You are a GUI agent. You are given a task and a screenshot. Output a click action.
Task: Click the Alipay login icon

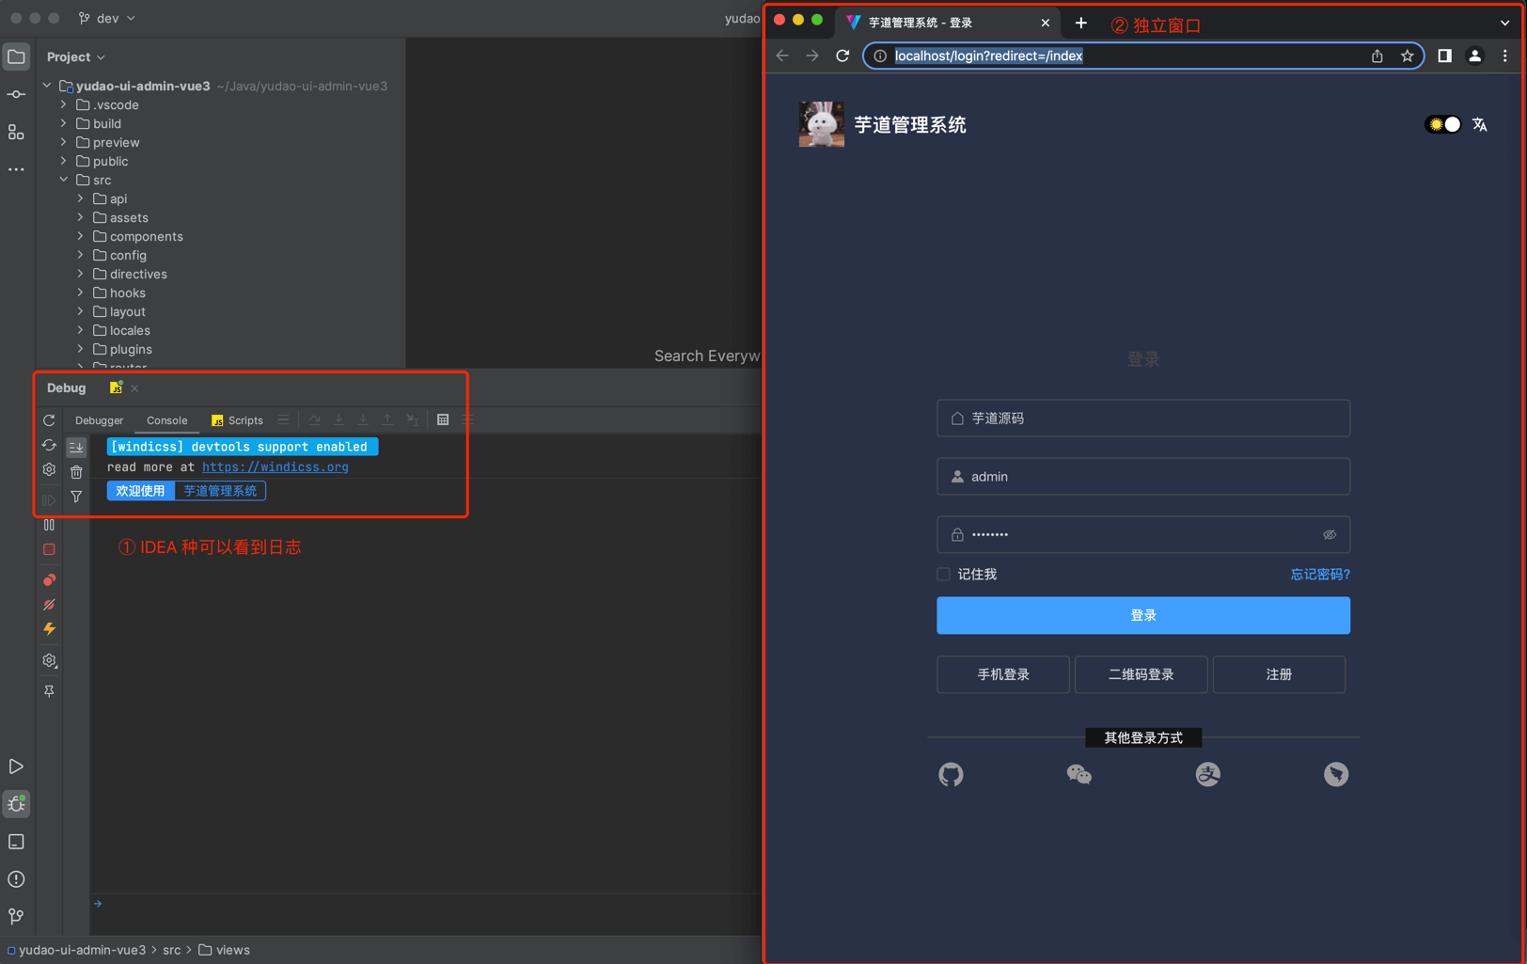click(1207, 774)
